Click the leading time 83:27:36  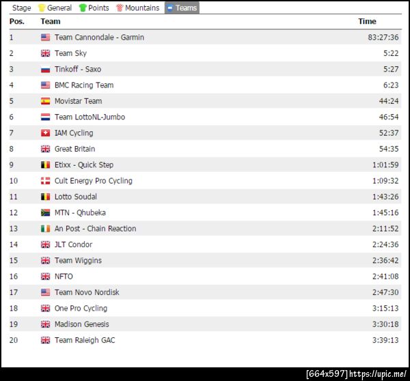[x=383, y=38]
